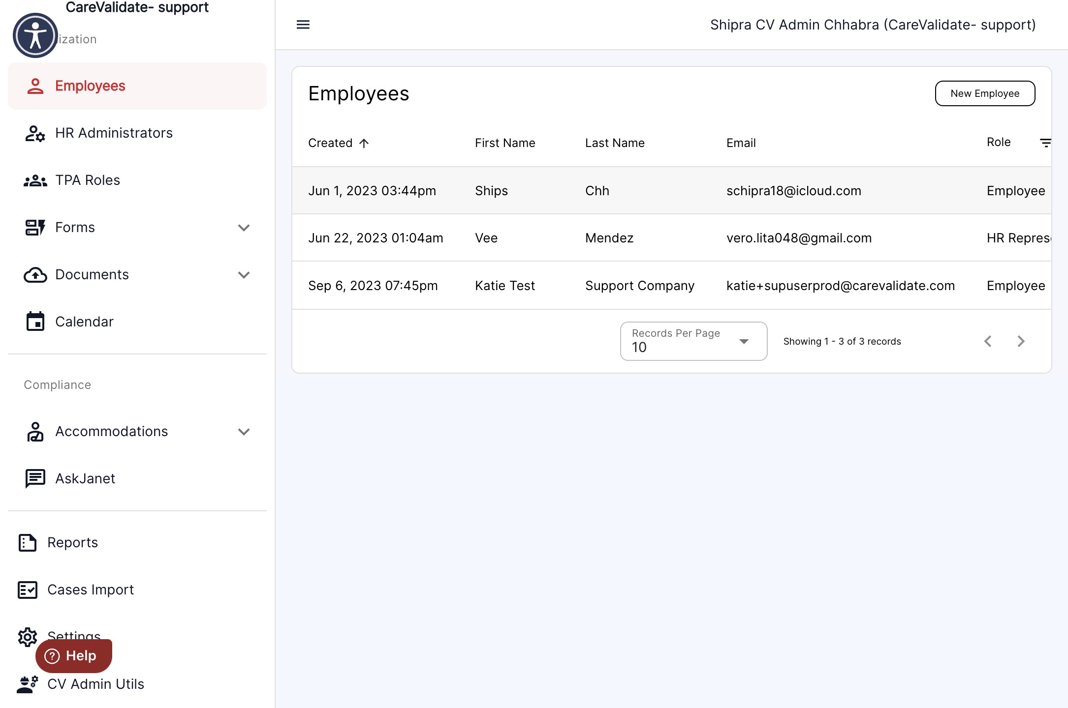
Task: Click last name Mendez
Action: point(609,238)
